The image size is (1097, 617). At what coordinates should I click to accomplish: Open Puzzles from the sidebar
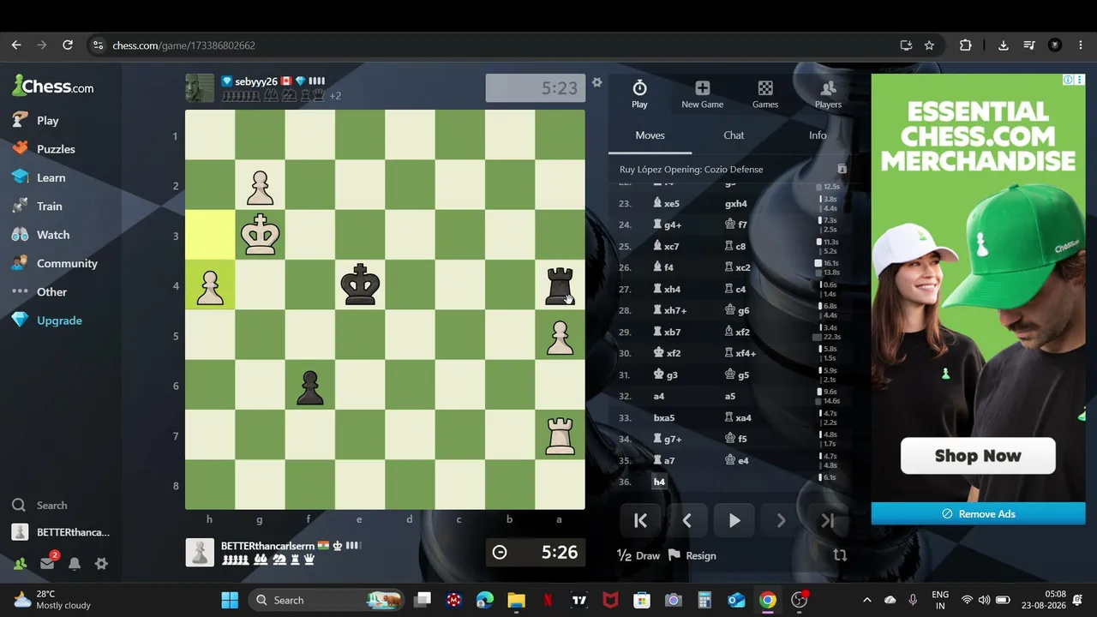[x=44, y=149]
